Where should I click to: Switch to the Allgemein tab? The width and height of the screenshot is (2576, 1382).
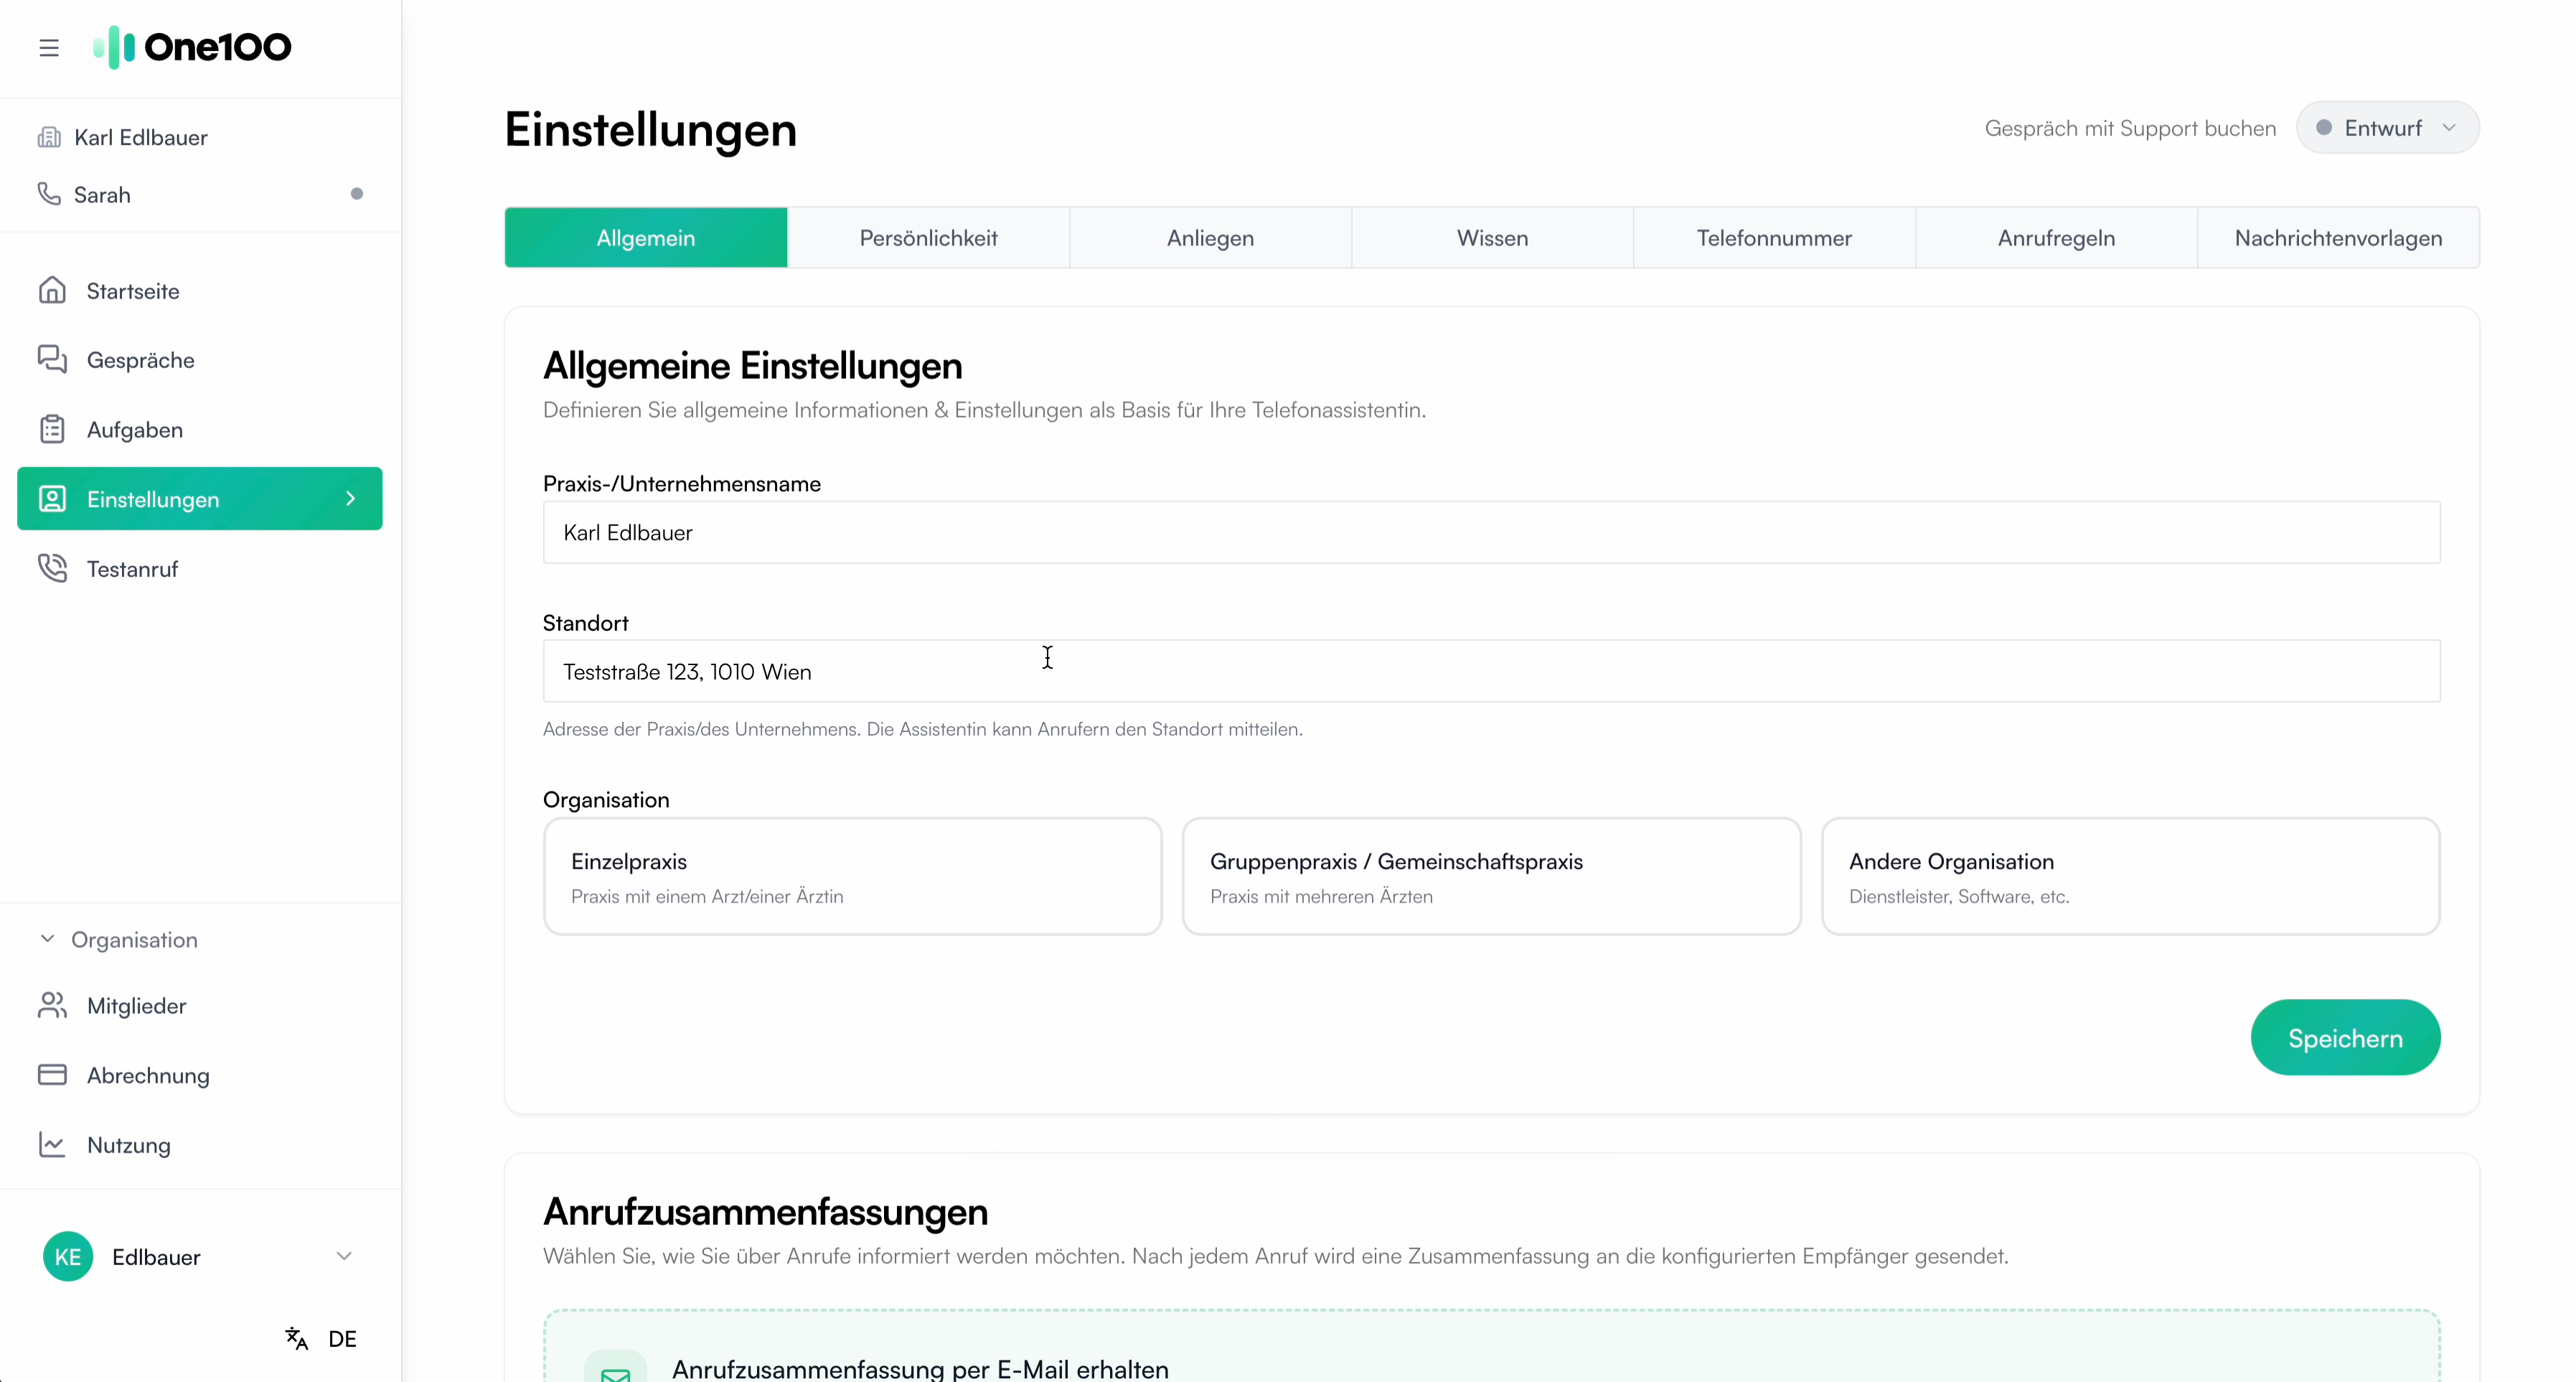click(x=646, y=238)
